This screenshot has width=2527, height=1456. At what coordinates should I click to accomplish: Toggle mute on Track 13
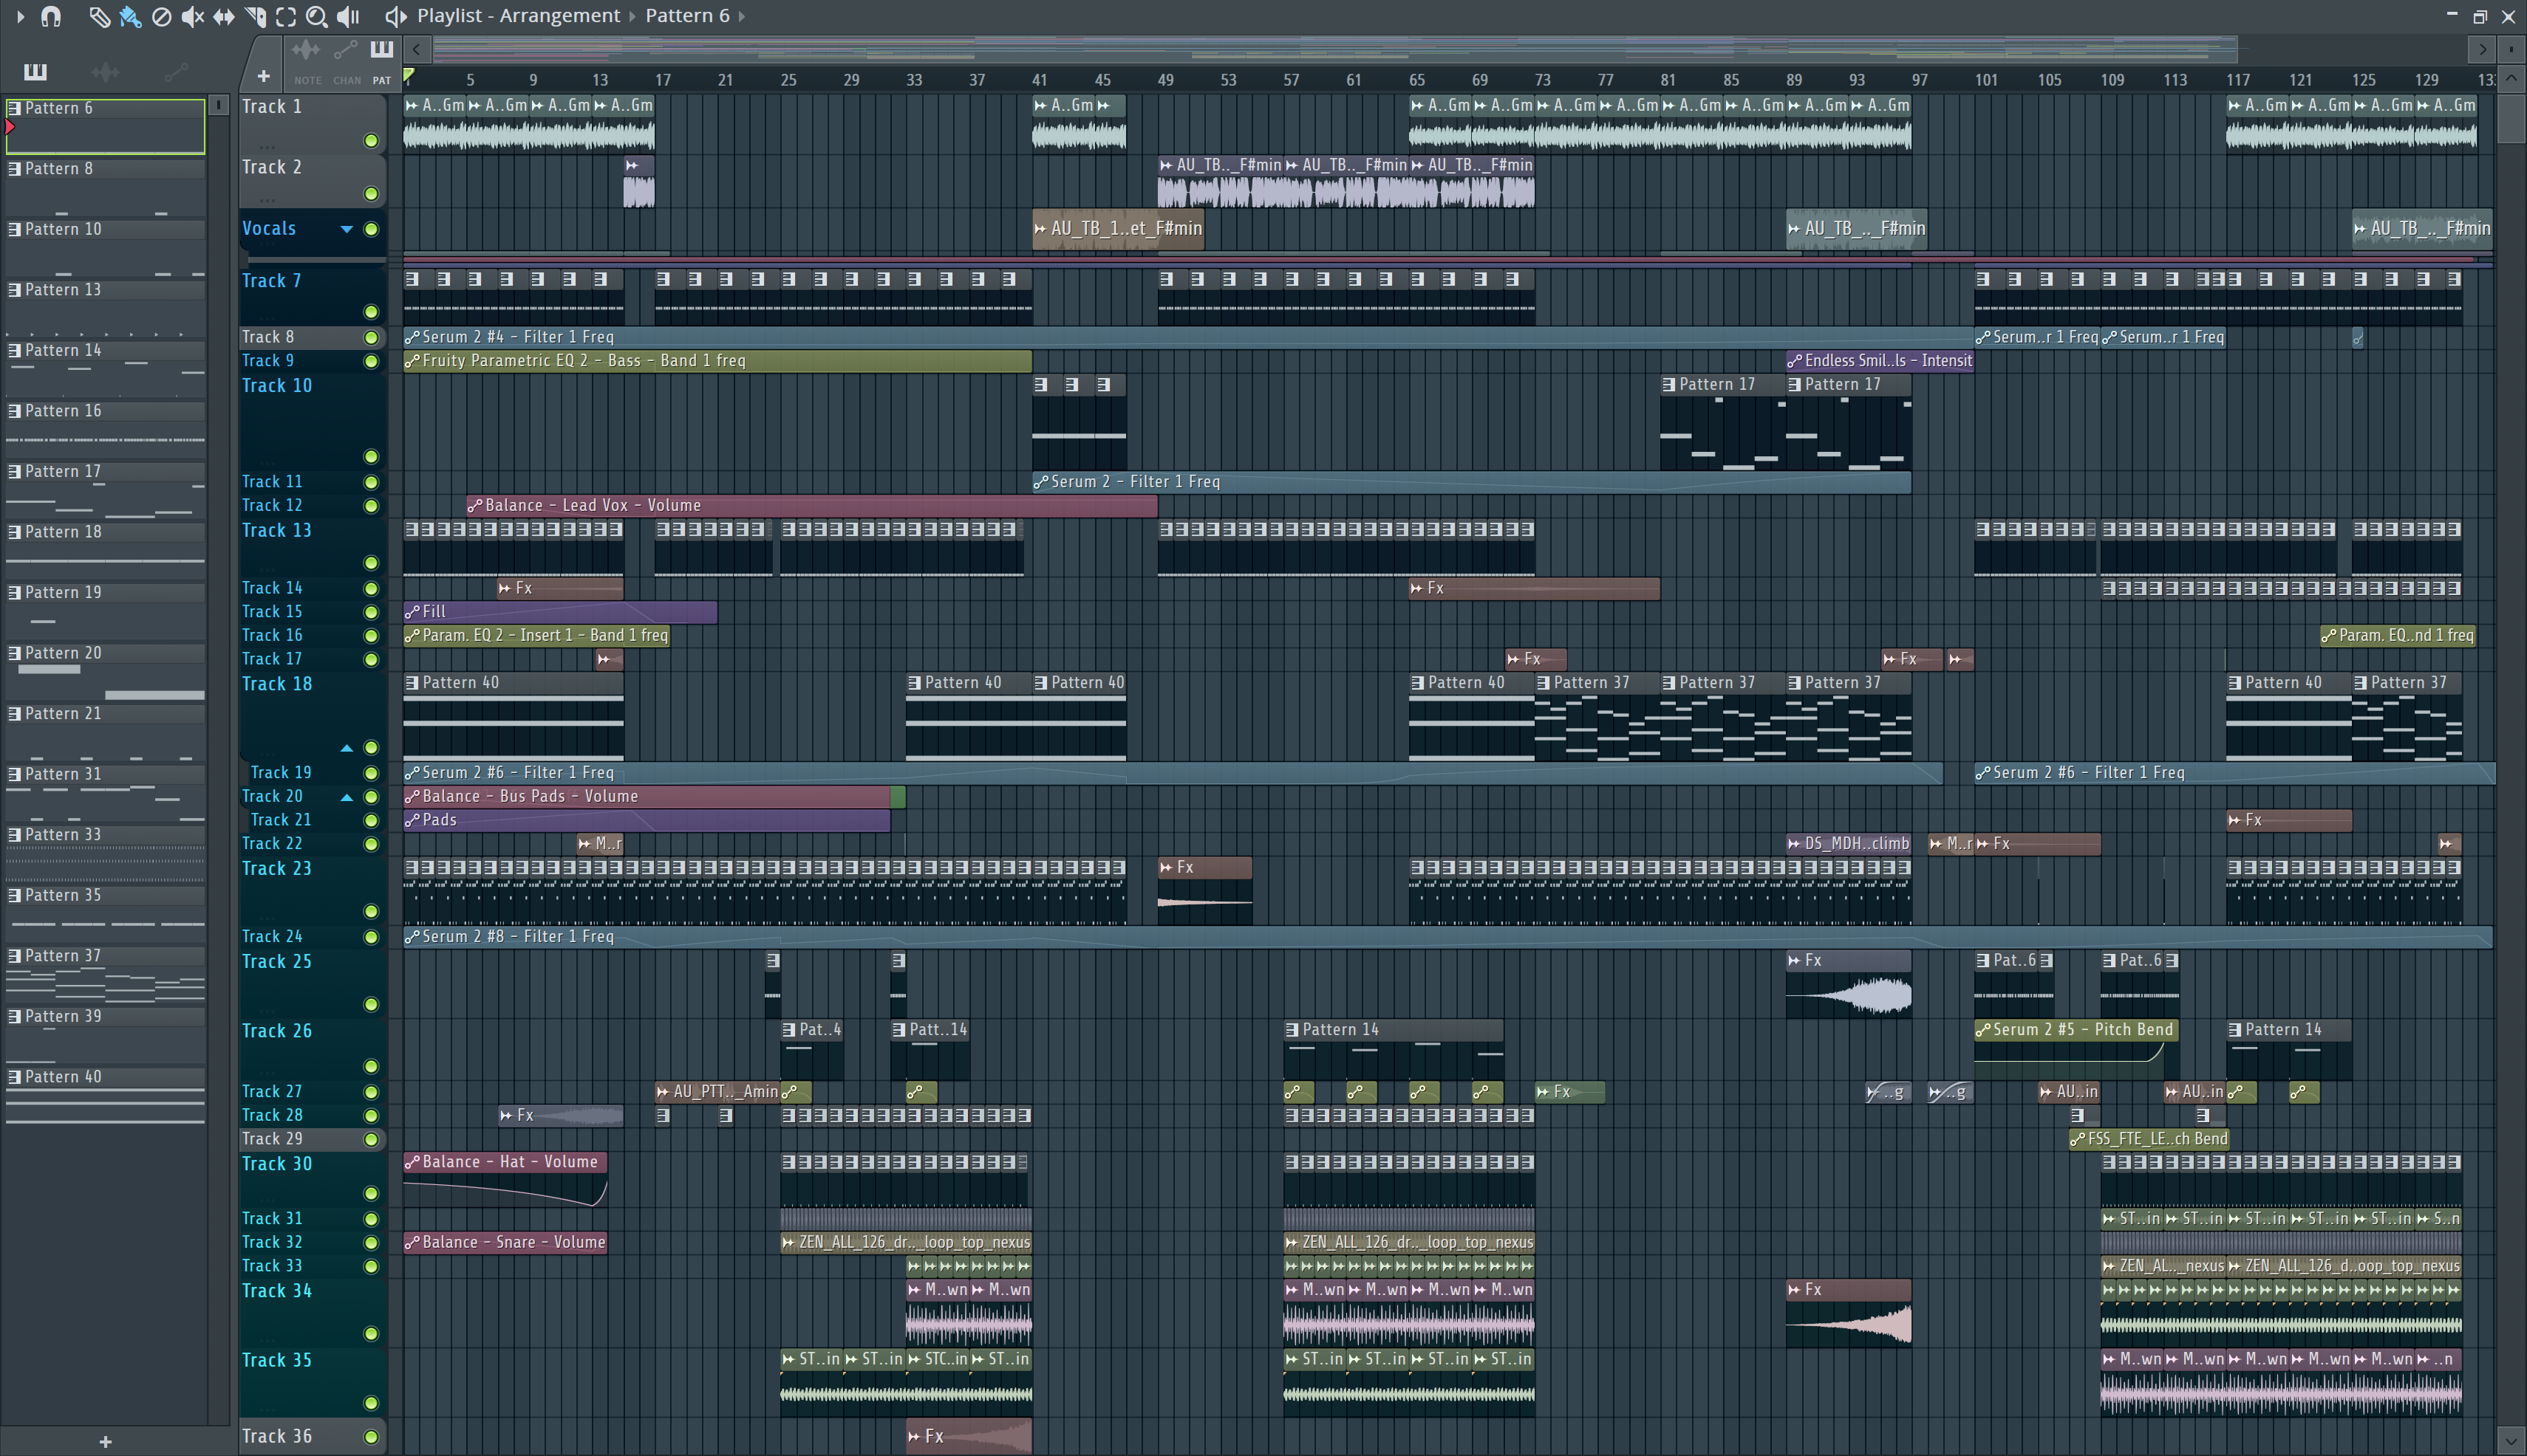click(372, 563)
